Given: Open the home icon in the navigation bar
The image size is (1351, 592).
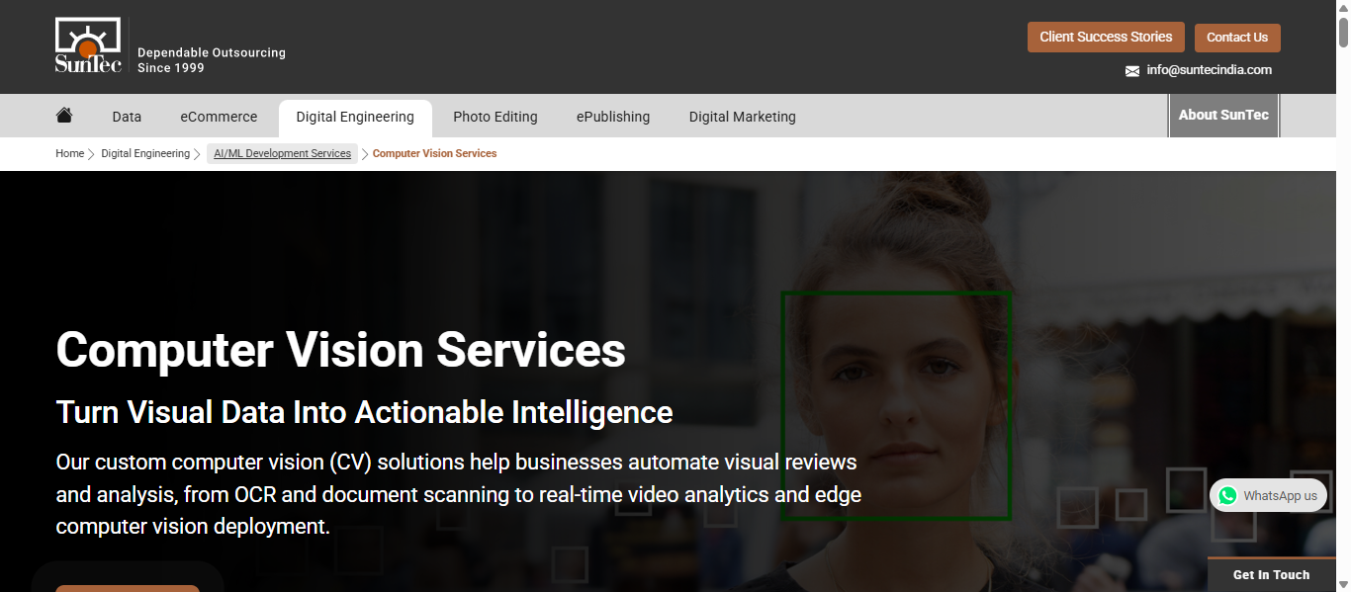Looking at the screenshot, I should [64, 116].
